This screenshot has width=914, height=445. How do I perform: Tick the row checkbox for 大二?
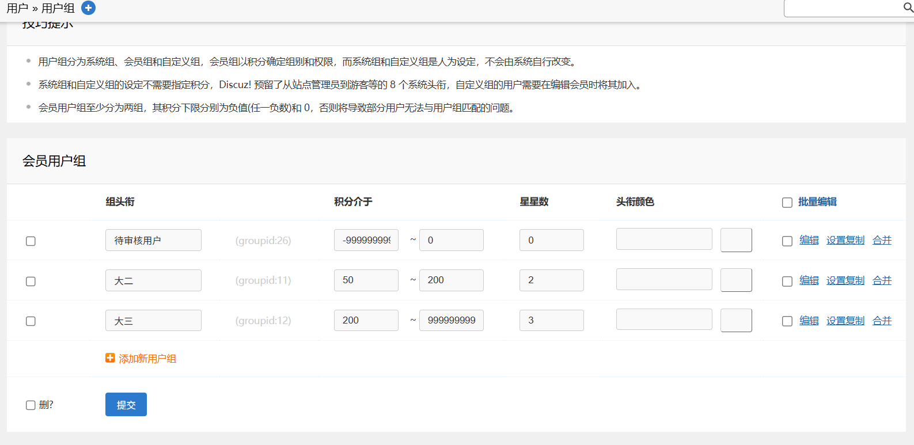coord(31,281)
